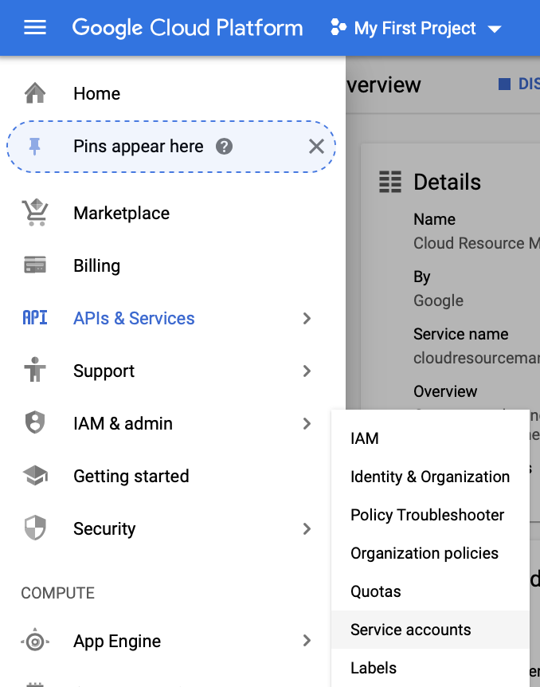Click the Details list icon
Screen dimensions: 540x687
(390, 182)
